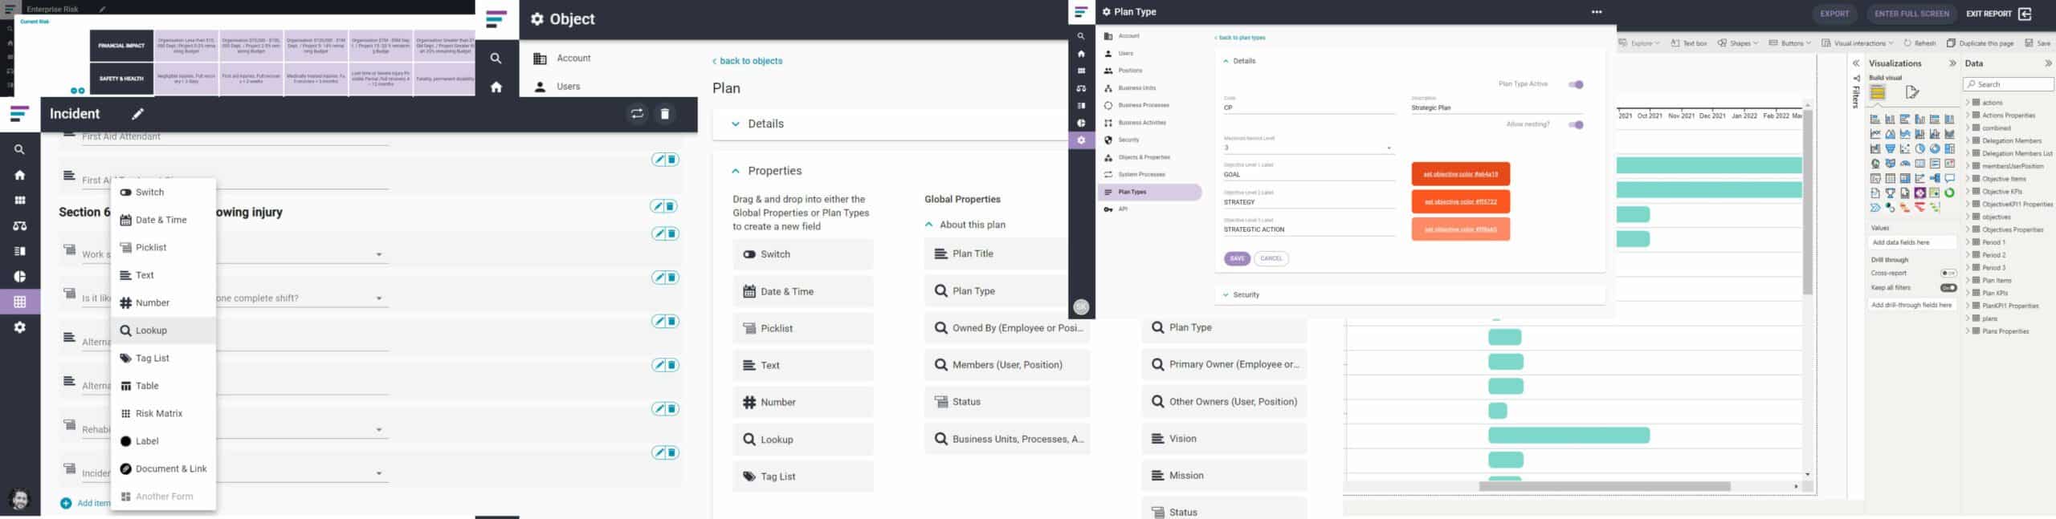This screenshot has height=519, width=2056.
Task: Choose Lookup in the field type menu
Action: pyautogui.click(x=151, y=330)
